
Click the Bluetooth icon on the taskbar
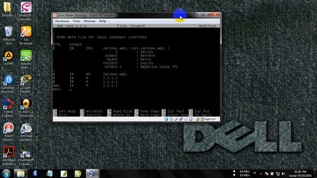(35, 174)
